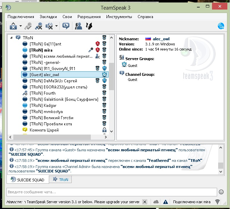Switch to the TRoN chat tab

click(x=60, y=179)
